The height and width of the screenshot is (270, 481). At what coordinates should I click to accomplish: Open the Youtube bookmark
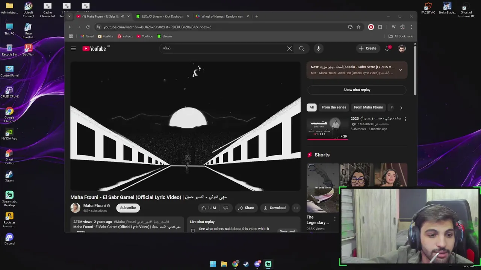pyautogui.click(x=145, y=36)
